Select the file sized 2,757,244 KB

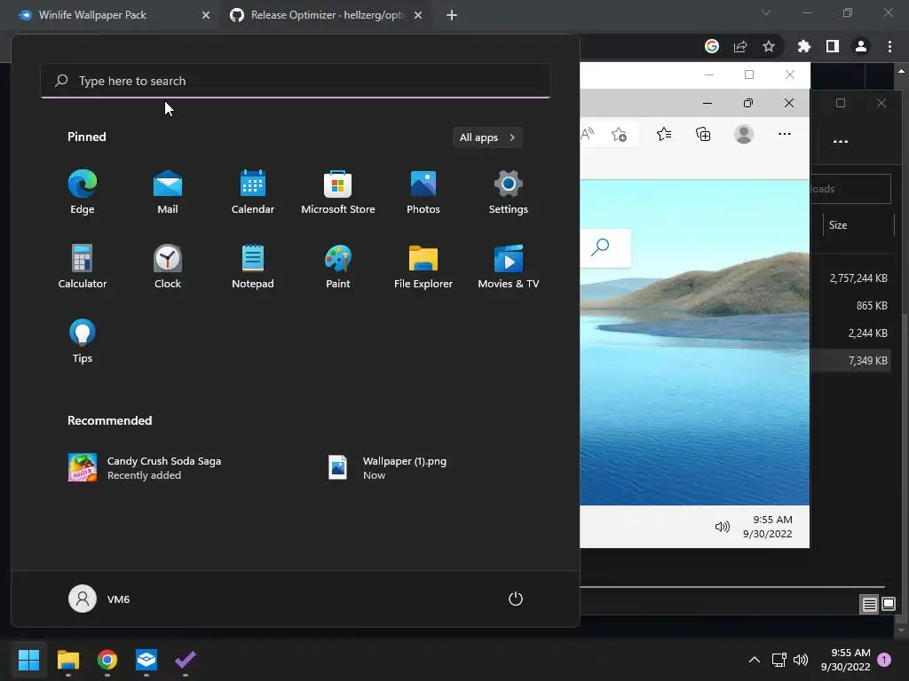[858, 278]
